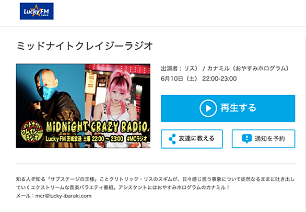Click the Lucky FM station logo
Screen dimensions: 306x212
pyautogui.click(x=37, y=11)
